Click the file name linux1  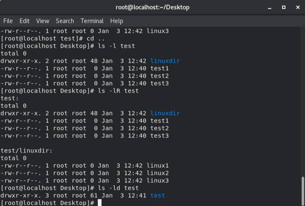(x=158, y=166)
